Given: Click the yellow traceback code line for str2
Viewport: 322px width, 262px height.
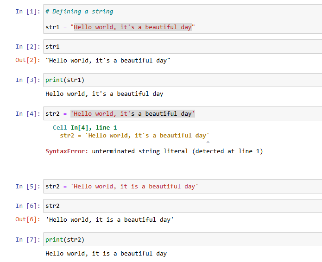Looking at the screenshot, I should 134,136.
